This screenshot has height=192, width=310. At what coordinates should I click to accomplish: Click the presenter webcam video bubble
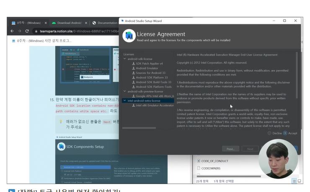[278, 159]
